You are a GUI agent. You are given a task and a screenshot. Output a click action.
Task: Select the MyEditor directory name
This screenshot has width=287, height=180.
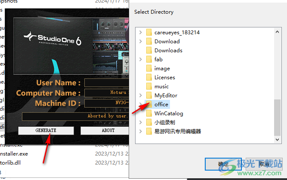click(166, 96)
